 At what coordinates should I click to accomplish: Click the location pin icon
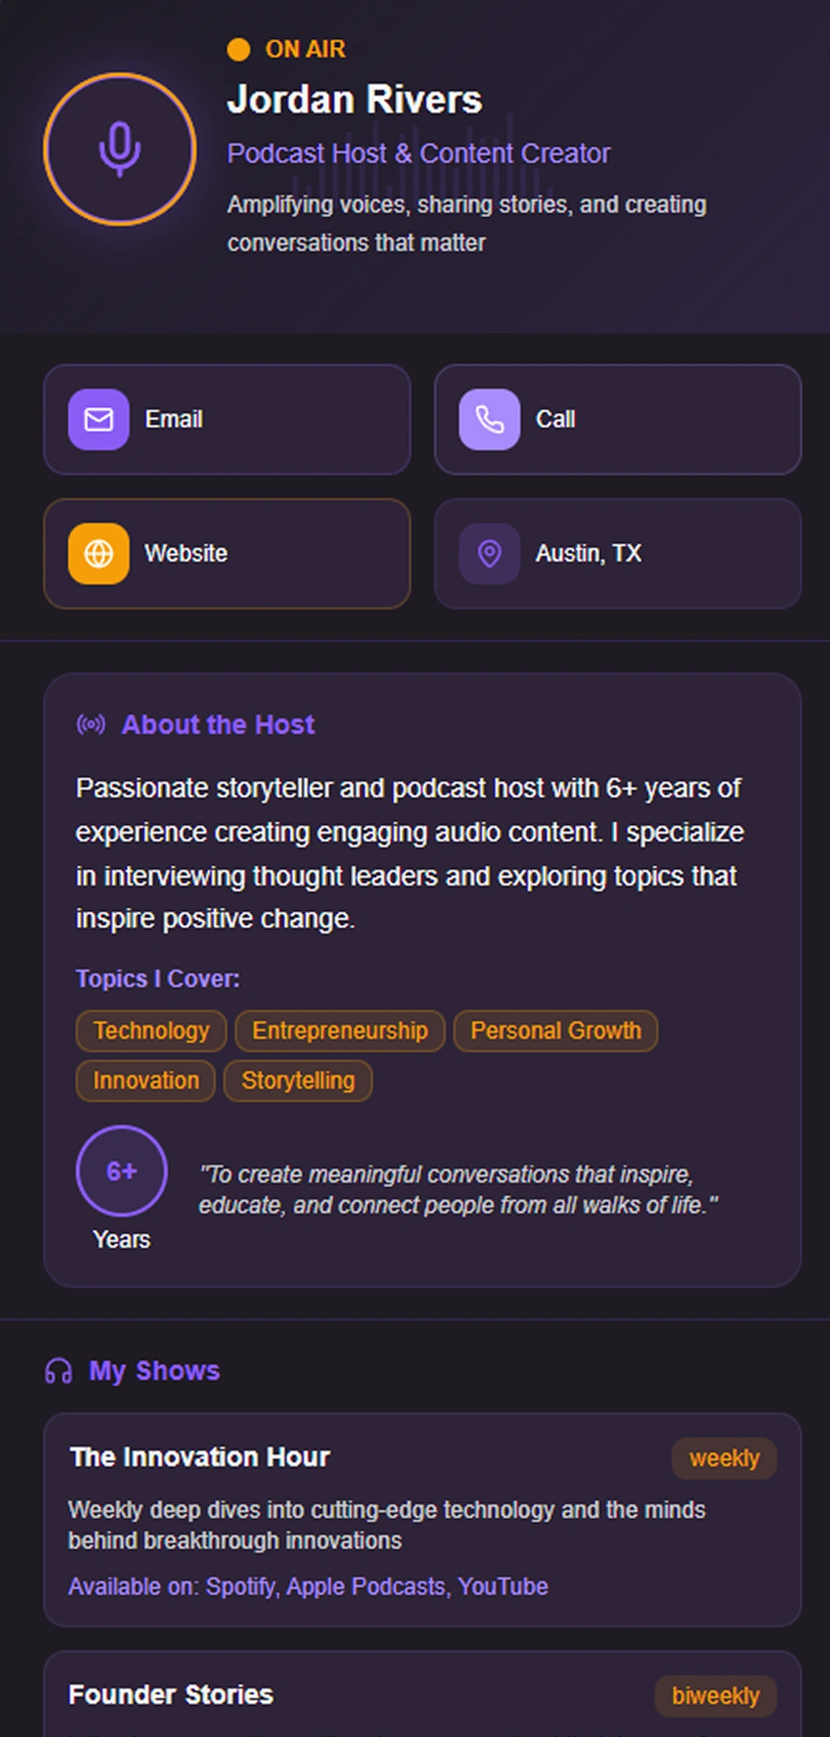click(490, 553)
